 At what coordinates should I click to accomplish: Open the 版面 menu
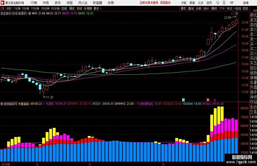pyautogui.click(x=192, y=3)
